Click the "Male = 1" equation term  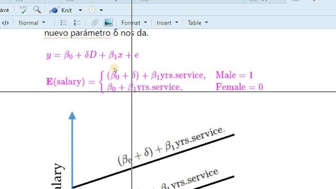tap(234, 75)
